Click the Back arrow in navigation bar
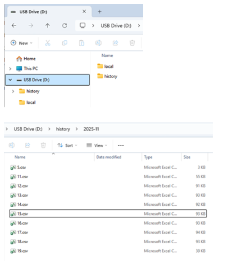The image size is (237, 264). pyautogui.click(x=14, y=26)
